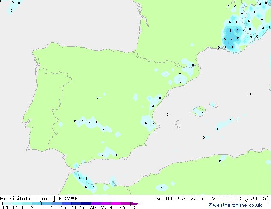The width and height of the screenshot is (271, 209).
Task: Click the 0.1 label on the legend
Action: pos(4,207)
